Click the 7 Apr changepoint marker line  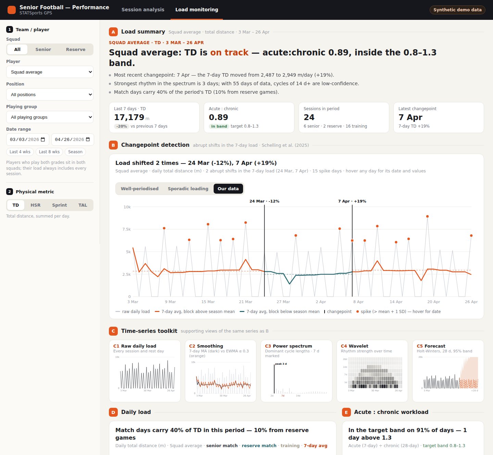point(352,250)
